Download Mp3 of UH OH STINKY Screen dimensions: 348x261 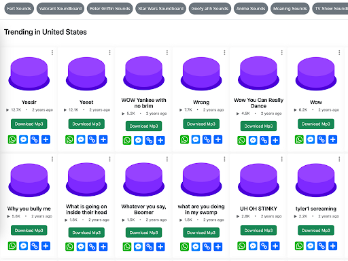coord(258,230)
